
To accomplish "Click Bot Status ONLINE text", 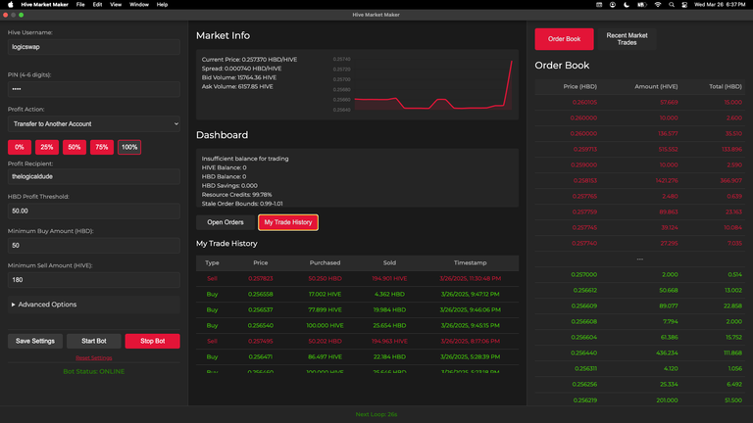I will point(94,371).
